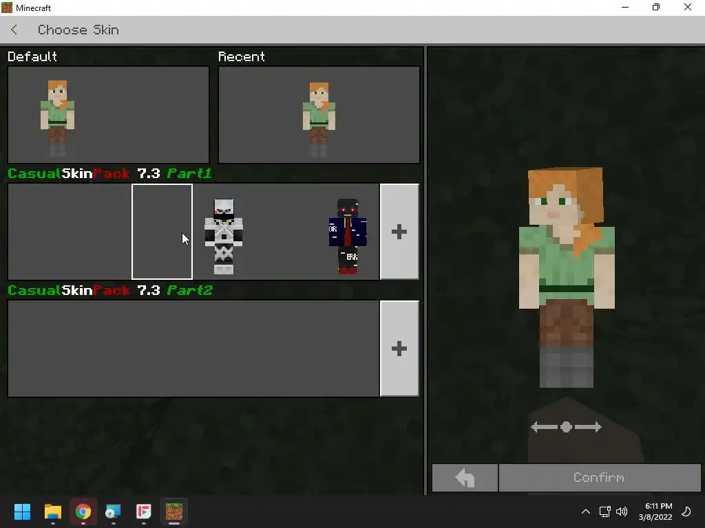Image resolution: width=705 pixels, height=528 pixels.
Task: Go back using the Choose Skin arrow
Action: [x=14, y=30]
